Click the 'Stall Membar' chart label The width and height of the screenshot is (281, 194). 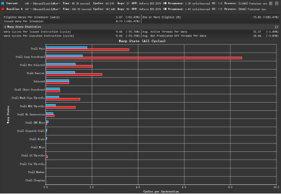pos(36,172)
